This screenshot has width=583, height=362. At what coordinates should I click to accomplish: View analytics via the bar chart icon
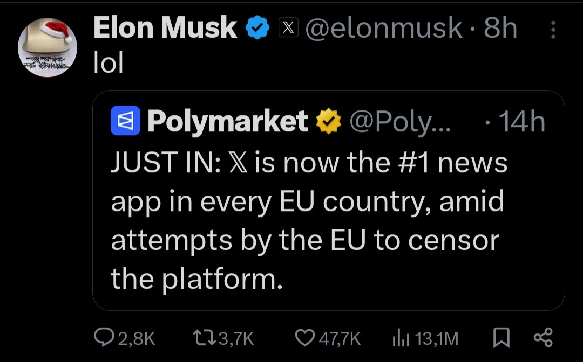click(x=398, y=338)
